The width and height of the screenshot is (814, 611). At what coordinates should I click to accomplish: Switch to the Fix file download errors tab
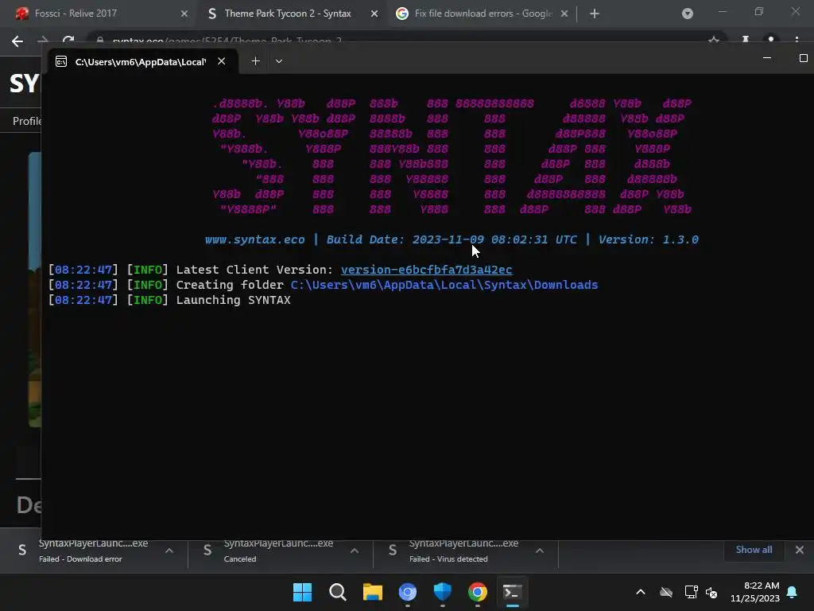pos(482,14)
